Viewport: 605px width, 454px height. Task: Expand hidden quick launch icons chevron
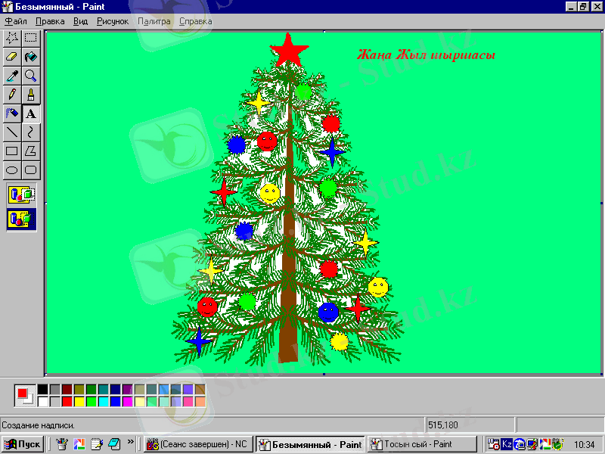(x=130, y=442)
